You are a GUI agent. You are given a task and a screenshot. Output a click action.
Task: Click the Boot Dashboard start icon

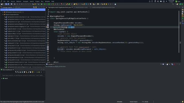click(x=16, y=72)
